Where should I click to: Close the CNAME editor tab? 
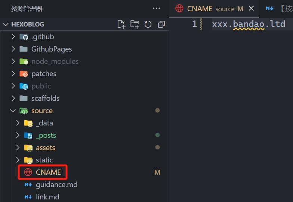pyautogui.click(x=251, y=8)
